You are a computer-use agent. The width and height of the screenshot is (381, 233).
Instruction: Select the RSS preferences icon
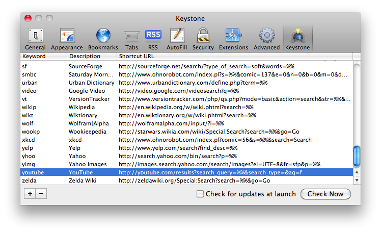(x=153, y=39)
